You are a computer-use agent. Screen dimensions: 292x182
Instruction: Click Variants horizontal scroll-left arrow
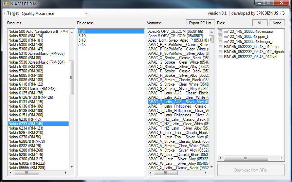click(x=150, y=173)
